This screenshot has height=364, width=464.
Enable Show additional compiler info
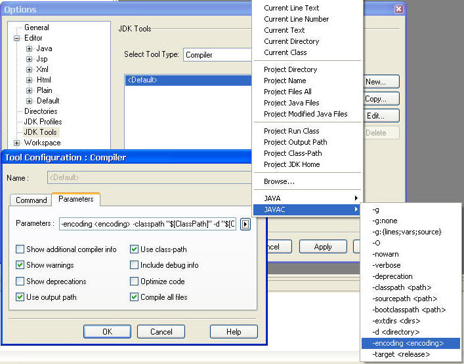coord(20,249)
